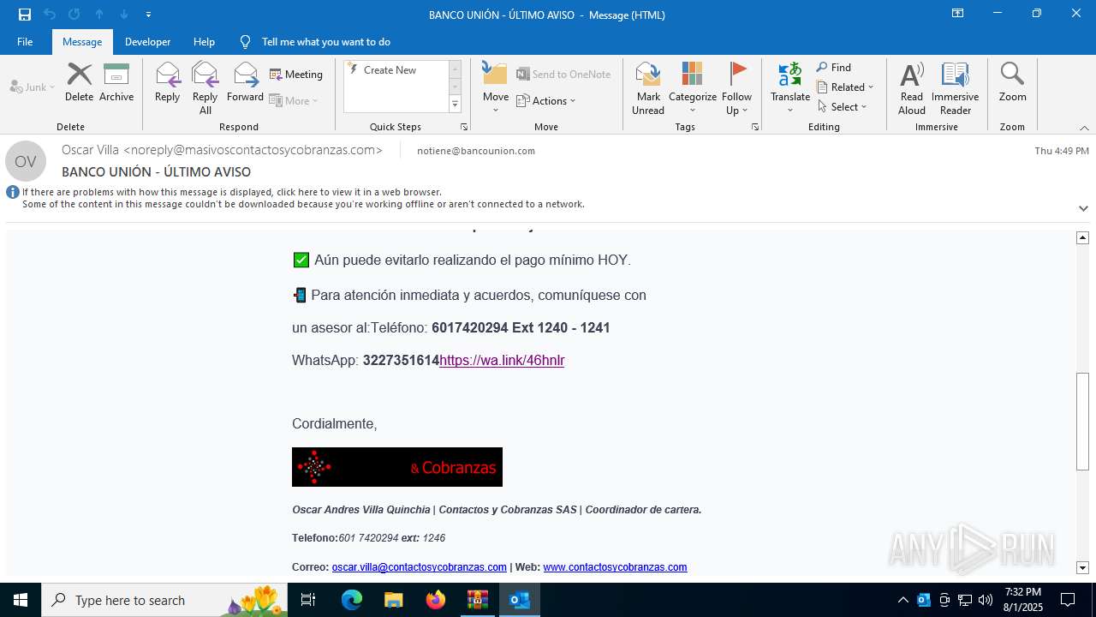1096x617 pixels.
Task: Click recipient notiene@bancounion.com
Action: coord(476,151)
